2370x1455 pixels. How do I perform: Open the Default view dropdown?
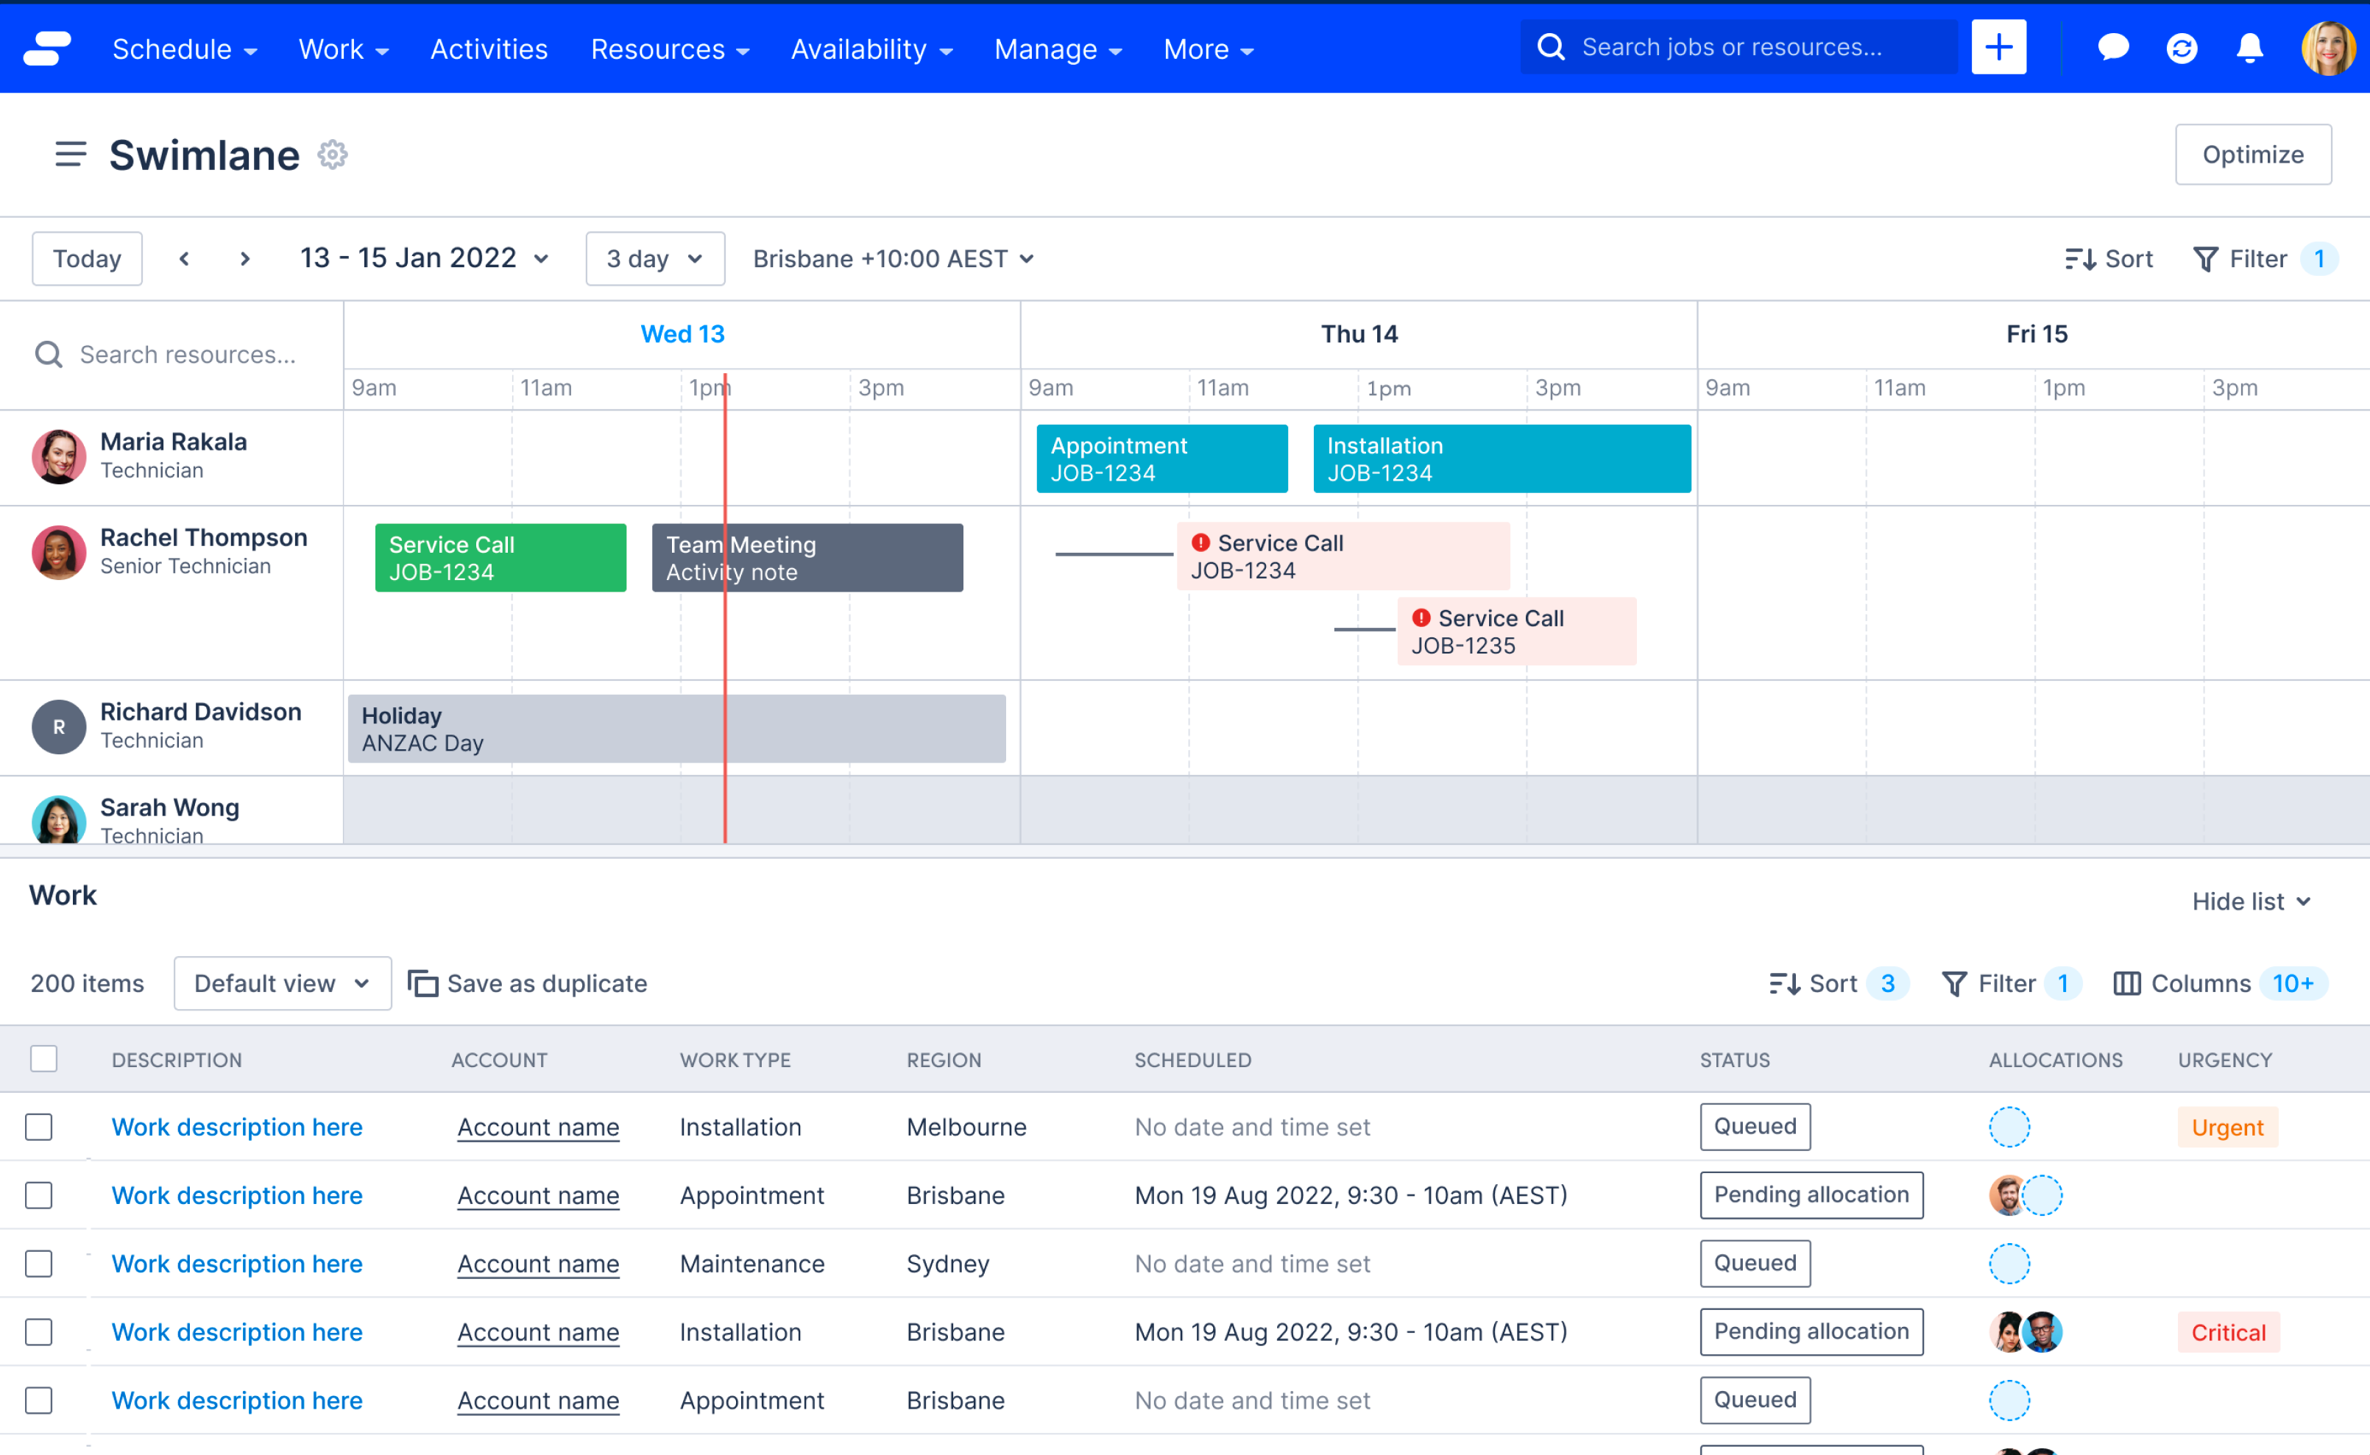pos(282,983)
